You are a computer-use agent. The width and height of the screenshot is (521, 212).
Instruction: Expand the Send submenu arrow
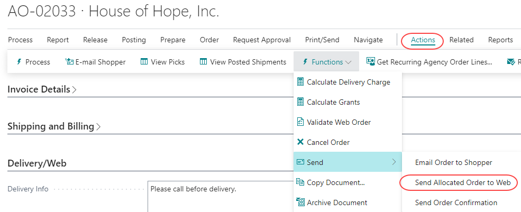click(x=394, y=162)
